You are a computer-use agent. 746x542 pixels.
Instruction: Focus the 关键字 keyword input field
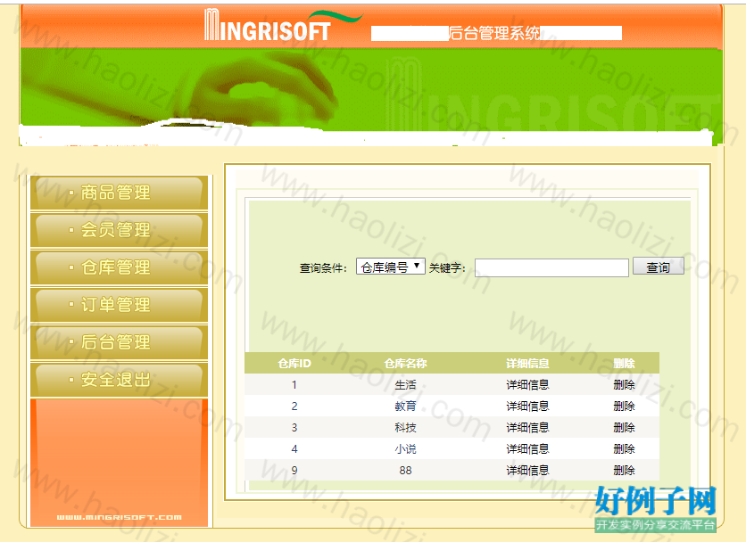[x=551, y=267]
